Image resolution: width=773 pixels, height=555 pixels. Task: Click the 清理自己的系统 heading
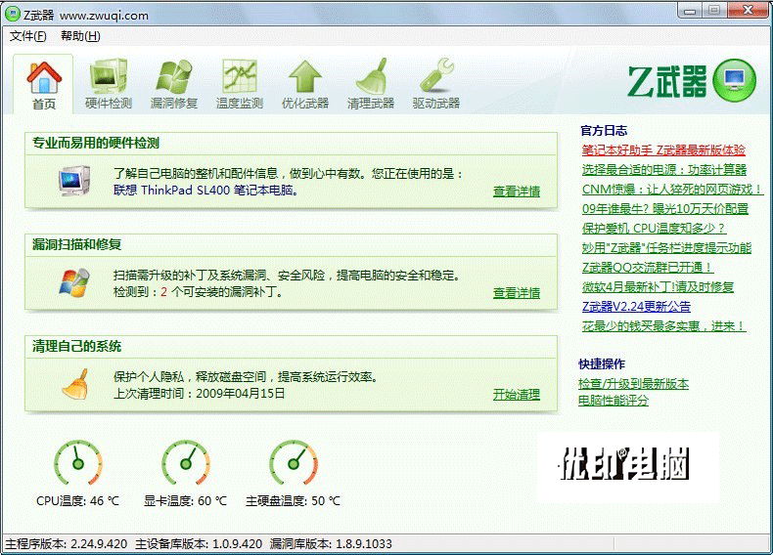[77, 346]
